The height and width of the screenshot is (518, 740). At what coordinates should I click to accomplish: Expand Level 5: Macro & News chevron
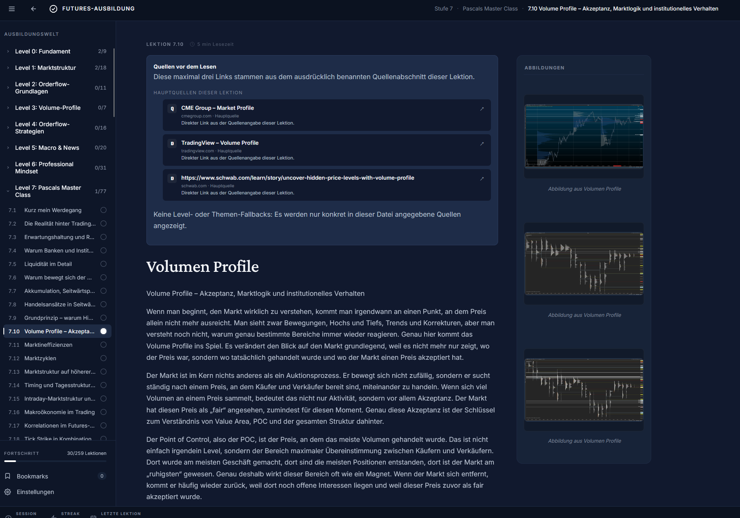(8, 148)
